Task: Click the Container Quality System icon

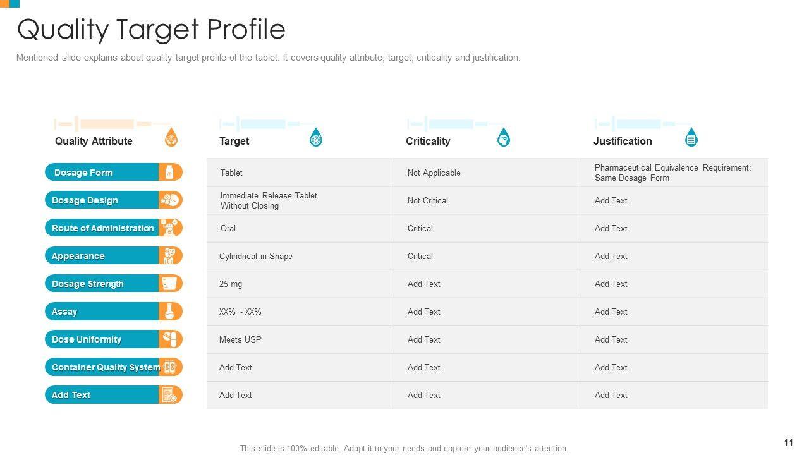Action: coord(169,367)
